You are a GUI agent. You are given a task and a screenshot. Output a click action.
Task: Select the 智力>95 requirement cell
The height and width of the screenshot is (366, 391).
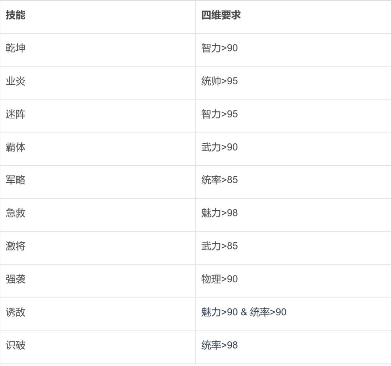[219, 114]
